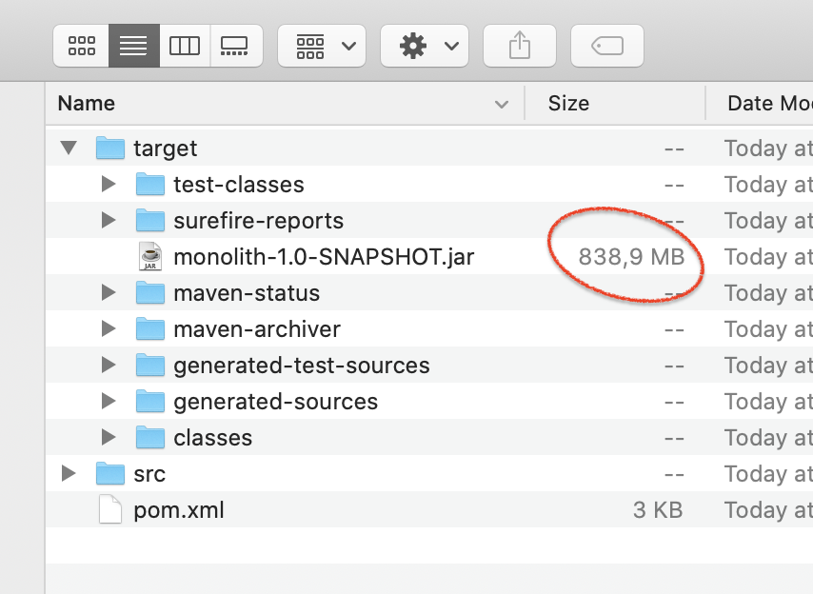813x594 pixels.
Task: Switch to icon view
Action: point(83,46)
